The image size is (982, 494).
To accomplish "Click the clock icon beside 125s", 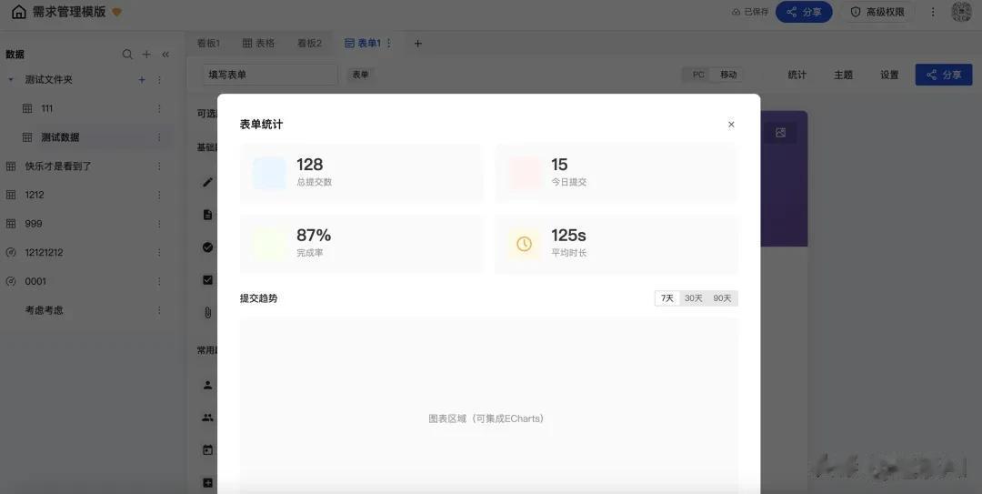I will pyautogui.click(x=525, y=244).
